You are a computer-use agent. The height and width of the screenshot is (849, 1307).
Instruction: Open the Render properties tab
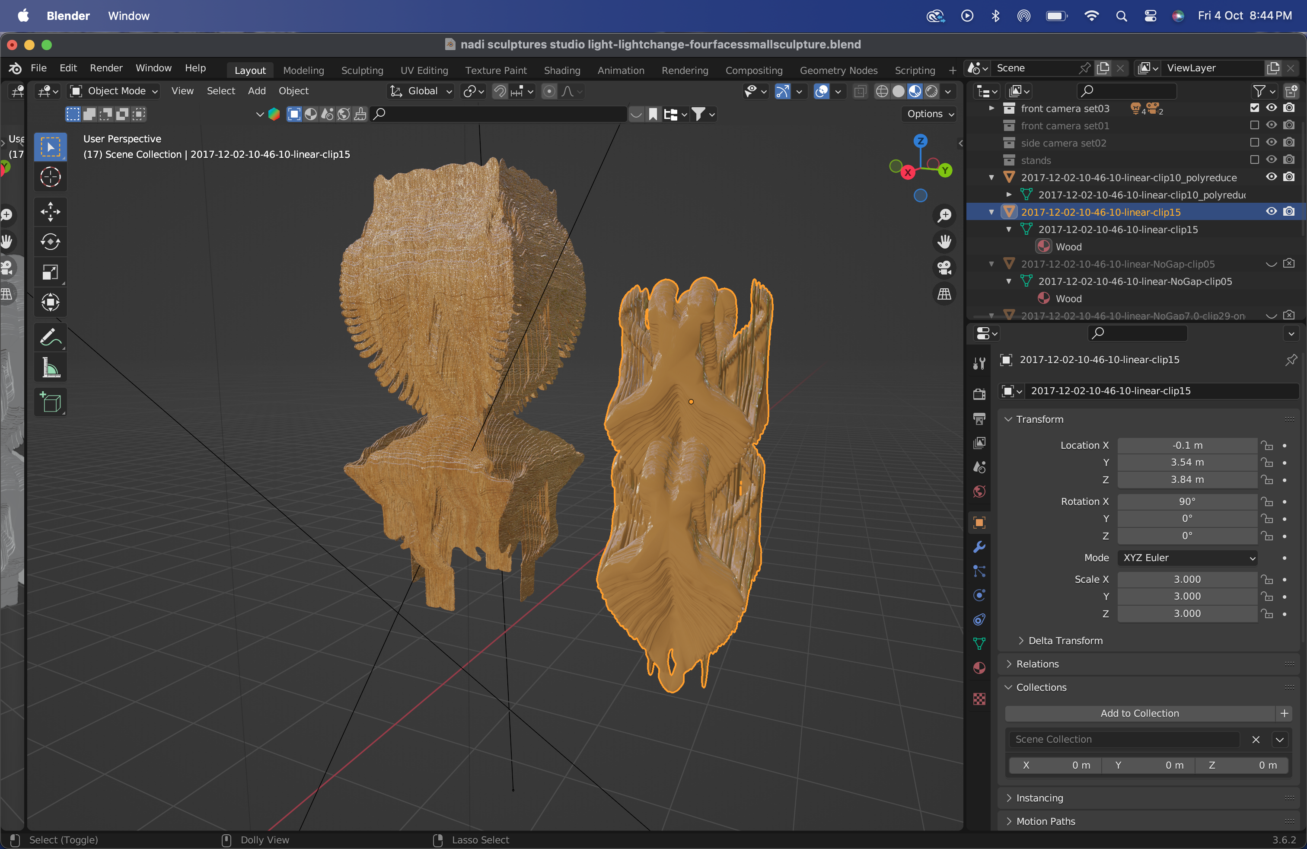[x=979, y=394]
